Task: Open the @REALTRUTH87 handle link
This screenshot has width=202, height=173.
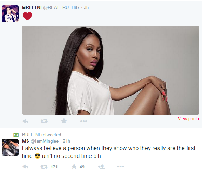Action: pyautogui.click(x=61, y=7)
